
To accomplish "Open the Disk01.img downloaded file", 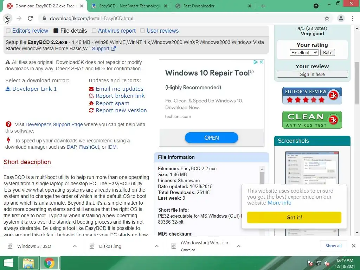I will [x=110, y=246].
